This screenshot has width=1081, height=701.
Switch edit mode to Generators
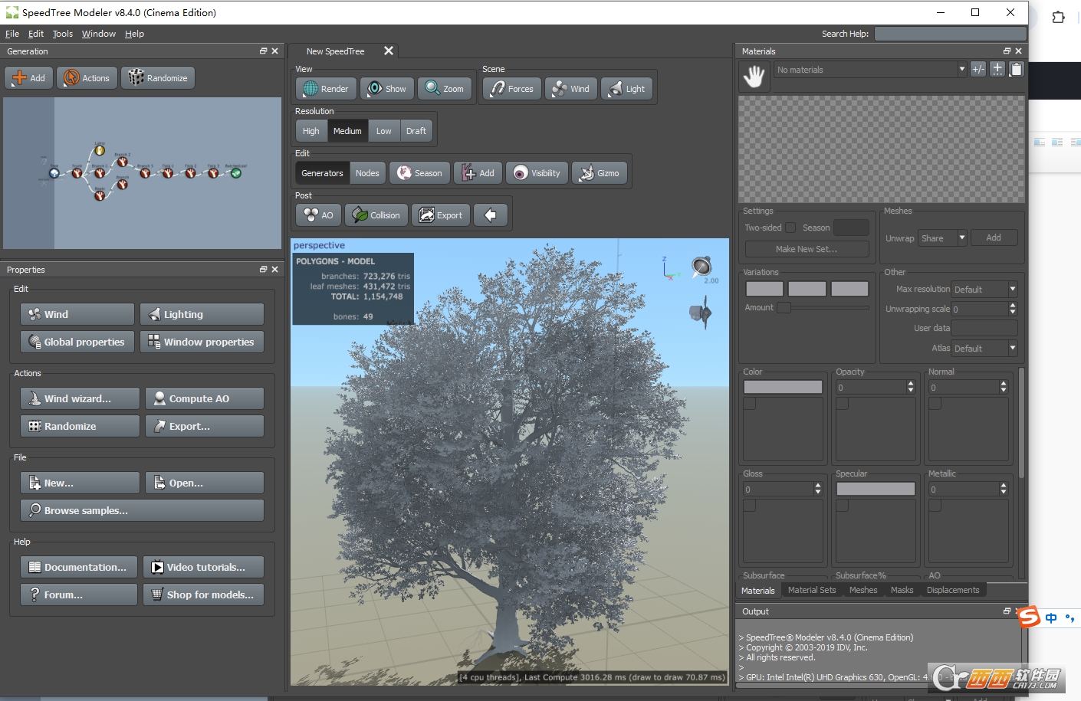pos(323,173)
